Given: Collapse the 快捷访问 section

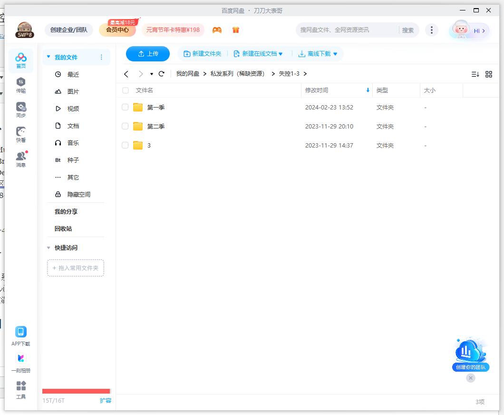Looking at the screenshot, I should pyautogui.click(x=48, y=247).
